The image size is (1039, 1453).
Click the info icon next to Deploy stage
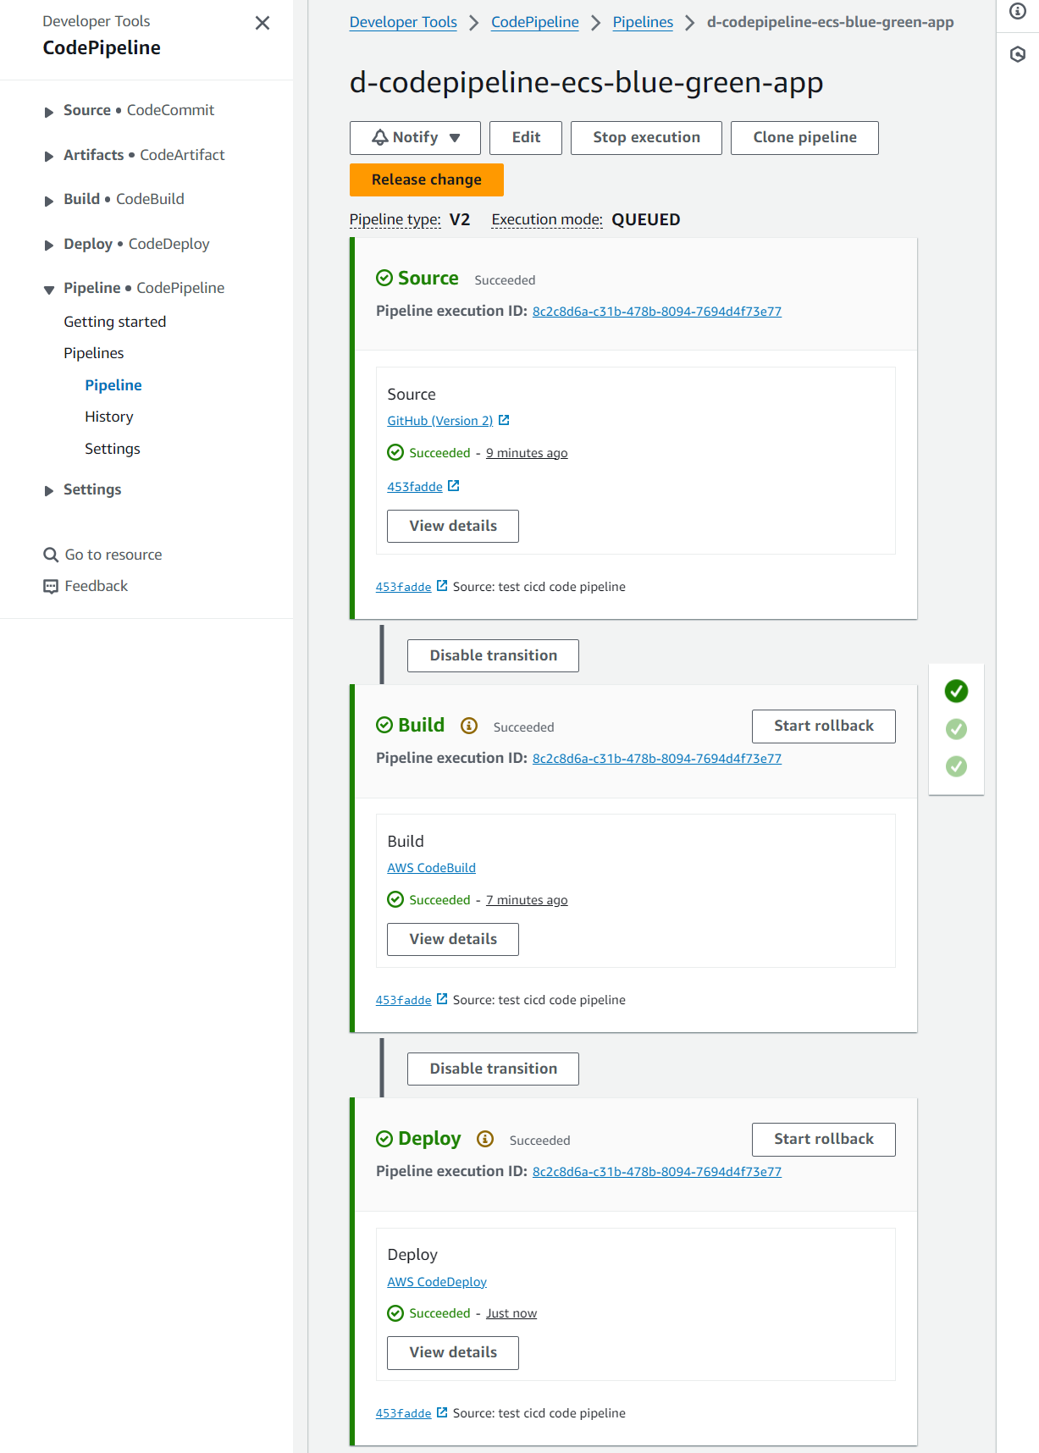click(x=485, y=1139)
